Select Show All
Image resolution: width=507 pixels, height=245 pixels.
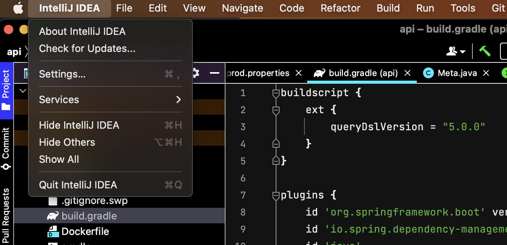click(x=110, y=159)
